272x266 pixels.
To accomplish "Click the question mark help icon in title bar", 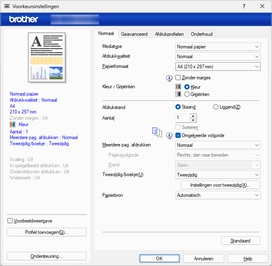I will tap(244, 7).
